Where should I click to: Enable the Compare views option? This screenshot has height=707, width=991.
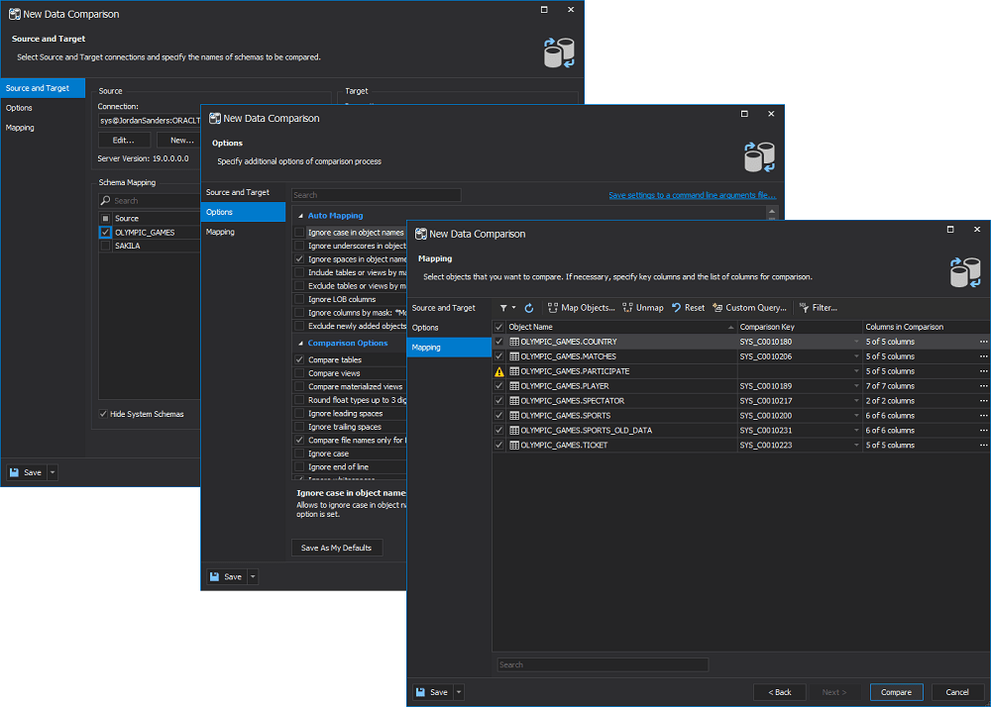click(x=300, y=372)
